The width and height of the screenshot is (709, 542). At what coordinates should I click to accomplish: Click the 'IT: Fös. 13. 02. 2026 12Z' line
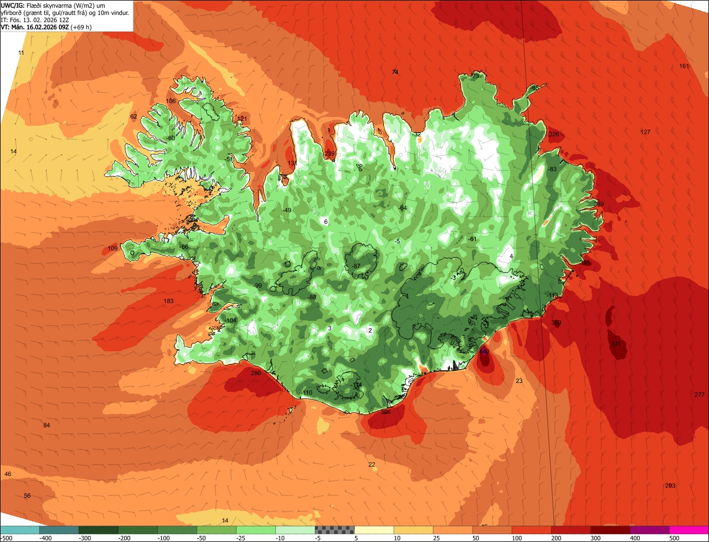35,19
